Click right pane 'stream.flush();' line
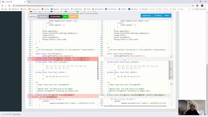The width and height of the screenshot is (208, 117). (x=120, y=35)
